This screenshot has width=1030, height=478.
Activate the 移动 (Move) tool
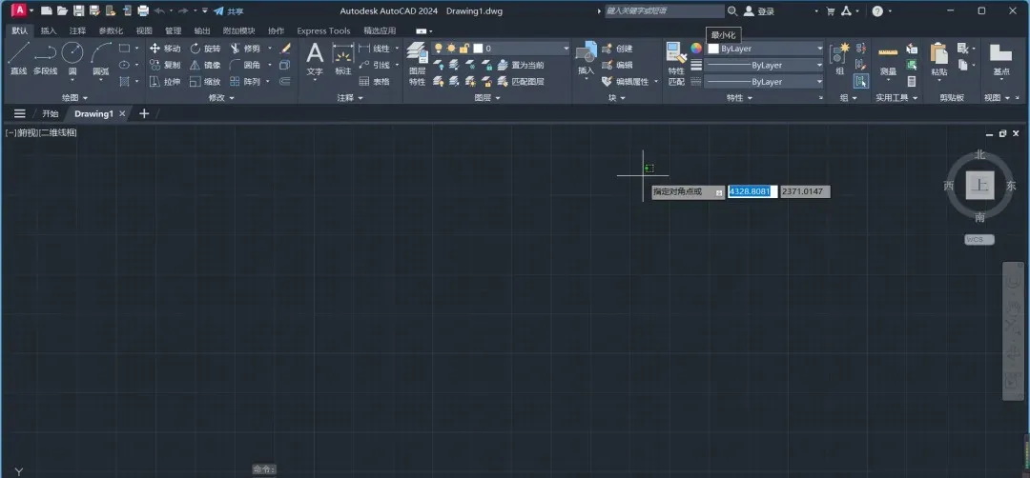pyautogui.click(x=165, y=49)
